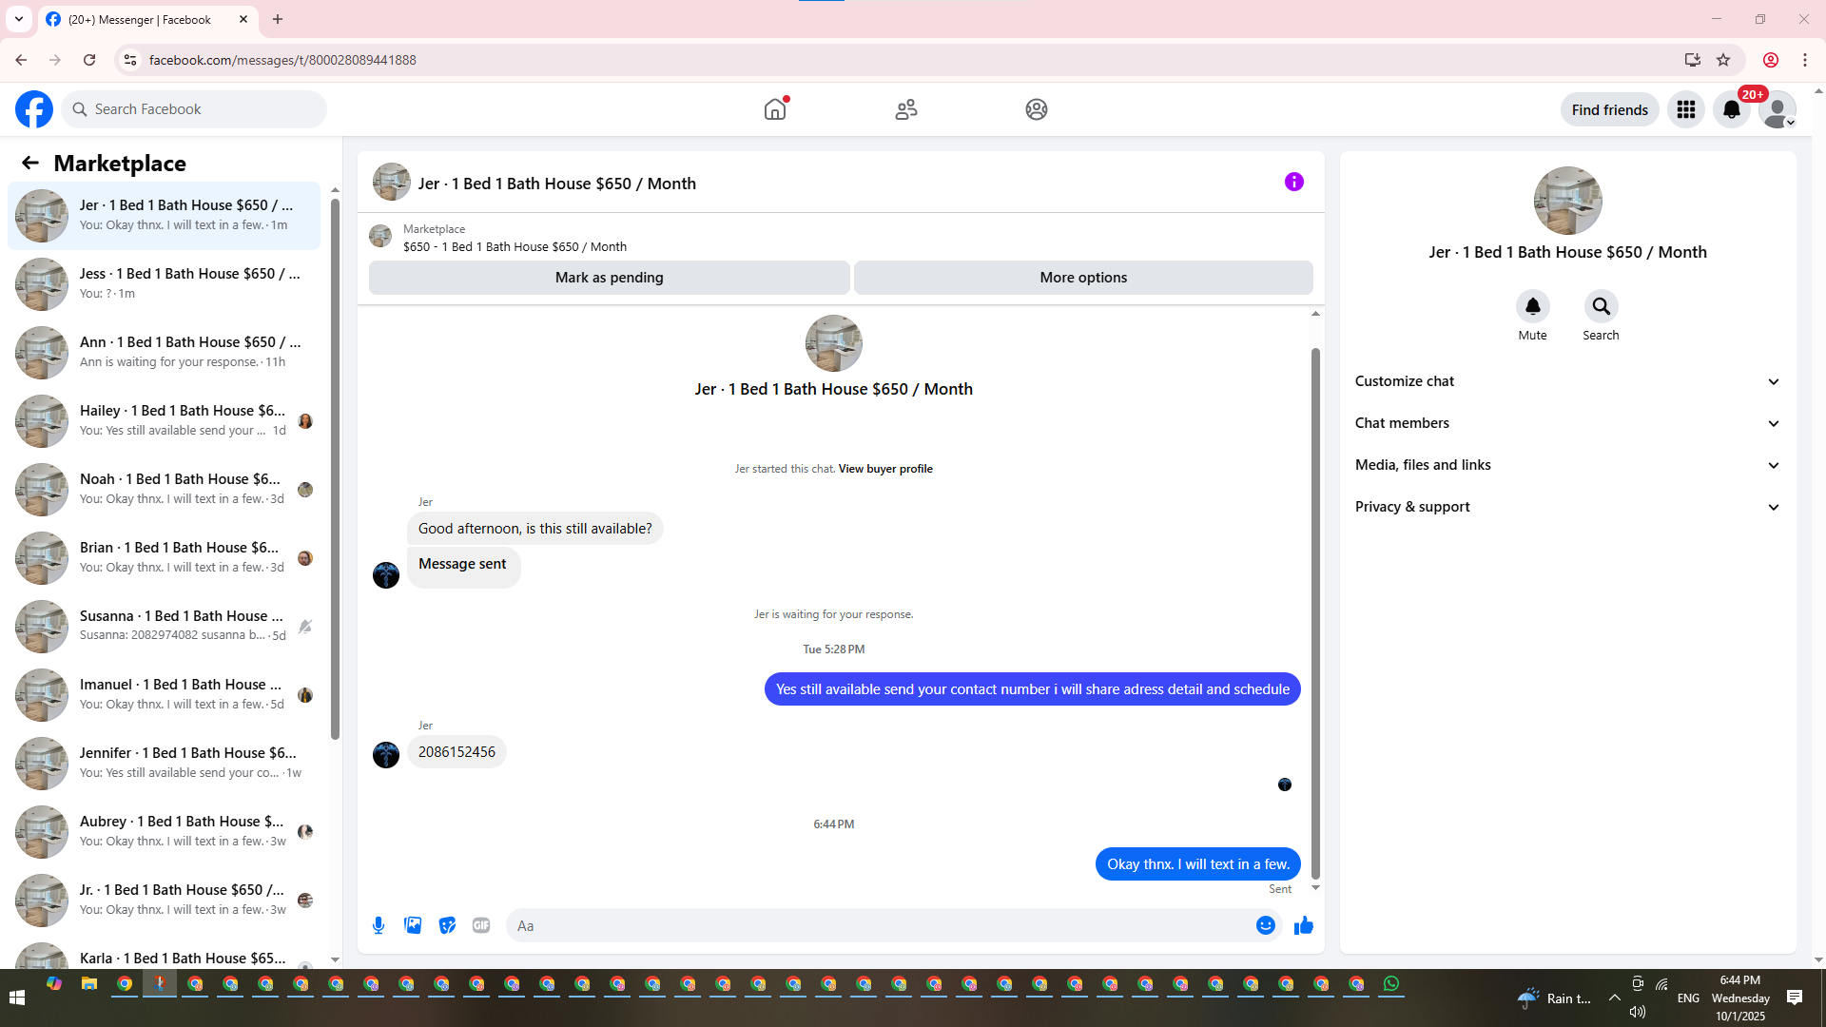Open View buyer profile link
The image size is (1826, 1027).
(885, 469)
